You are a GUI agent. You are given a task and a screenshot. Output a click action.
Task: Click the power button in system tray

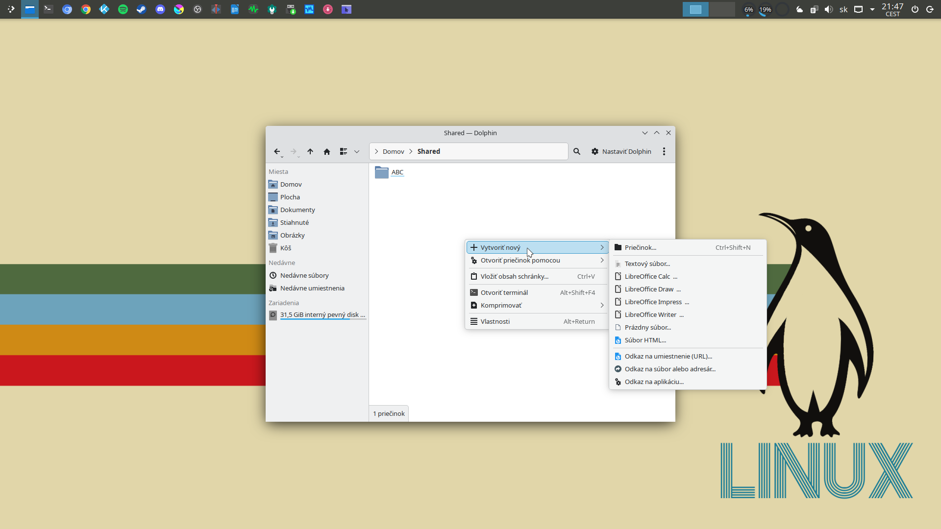915,9
